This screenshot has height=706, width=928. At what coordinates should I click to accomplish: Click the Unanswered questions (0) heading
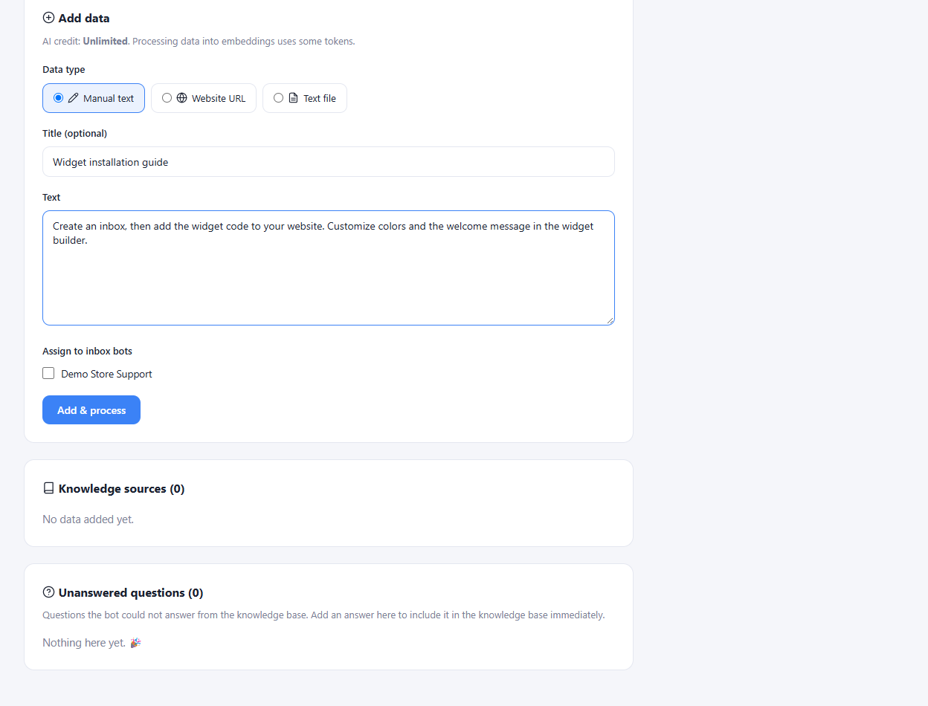[x=131, y=593]
